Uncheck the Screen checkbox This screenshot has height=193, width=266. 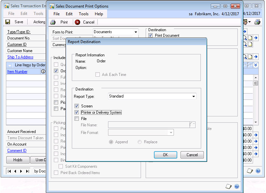pyautogui.click(x=77, y=106)
